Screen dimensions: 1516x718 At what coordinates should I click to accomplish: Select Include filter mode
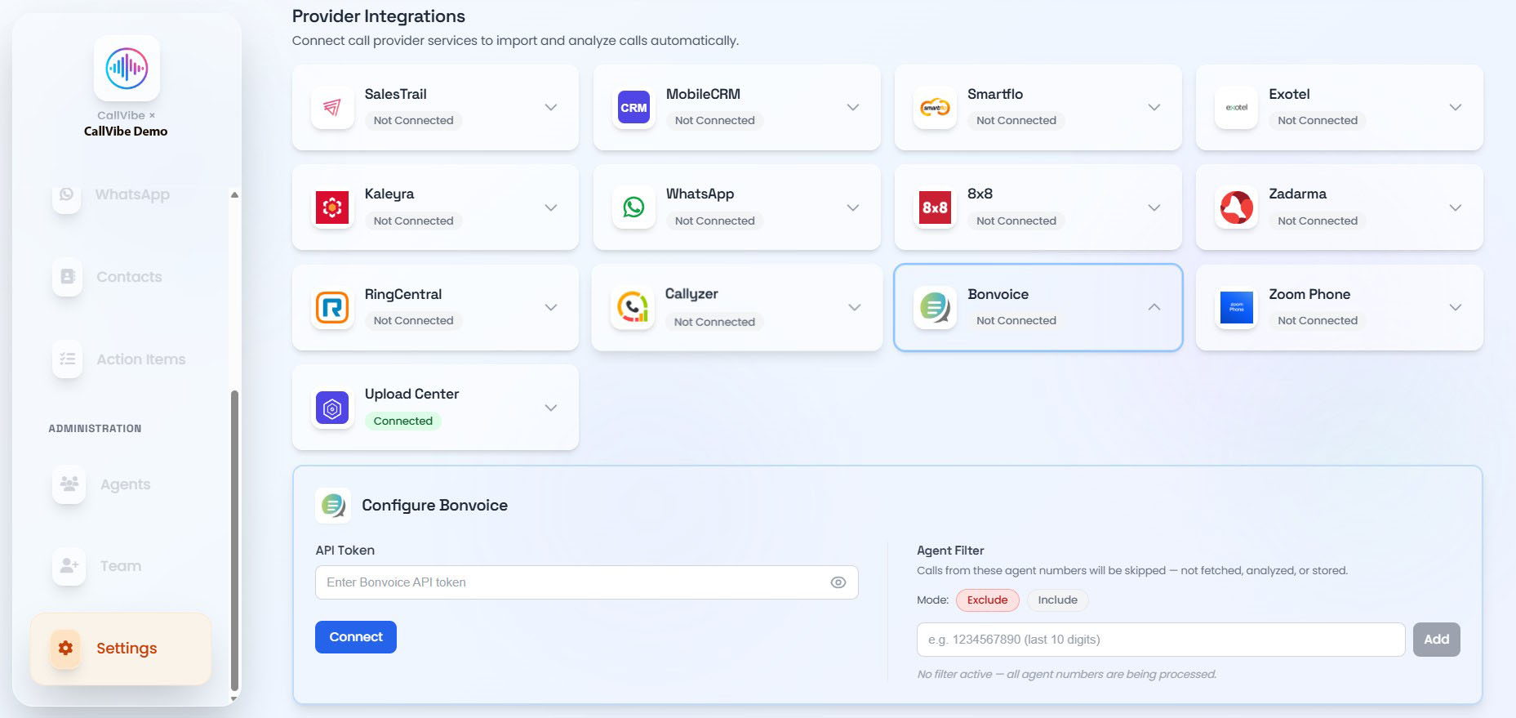click(x=1058, y=600)
